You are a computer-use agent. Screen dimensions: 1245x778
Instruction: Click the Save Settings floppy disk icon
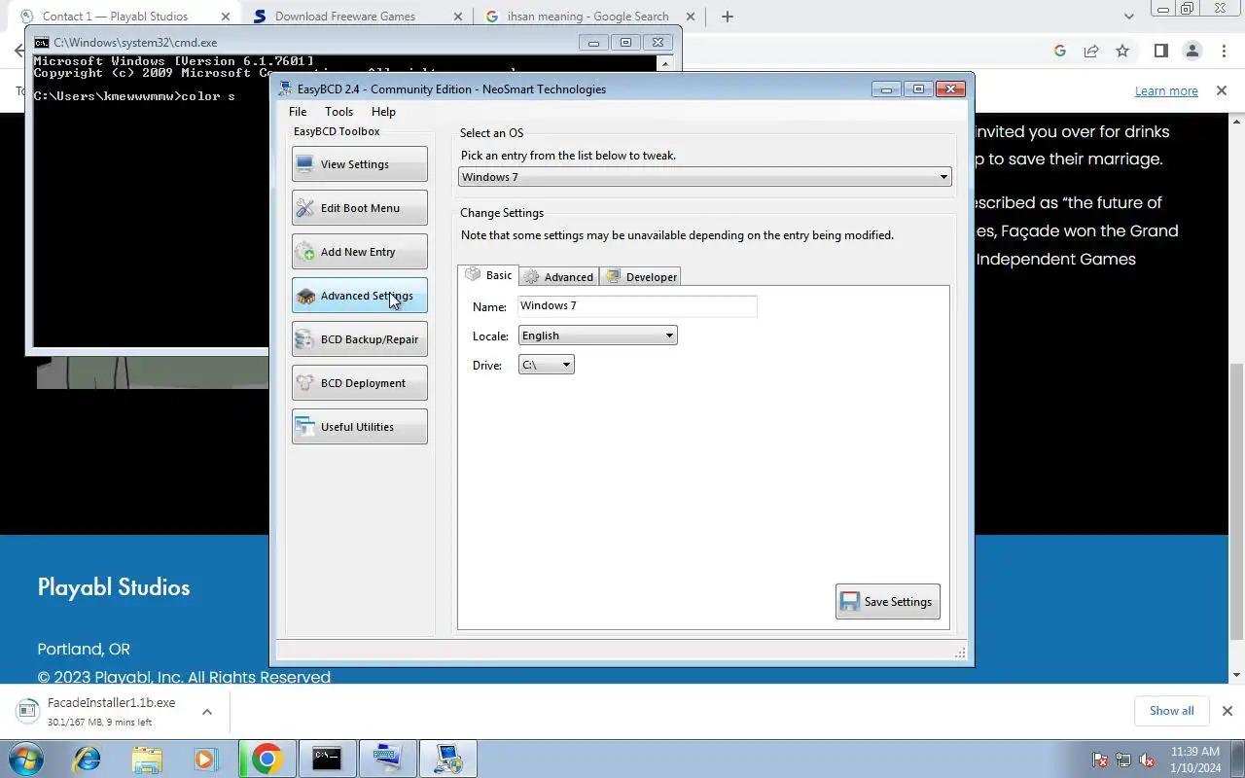tap(850, 602)
